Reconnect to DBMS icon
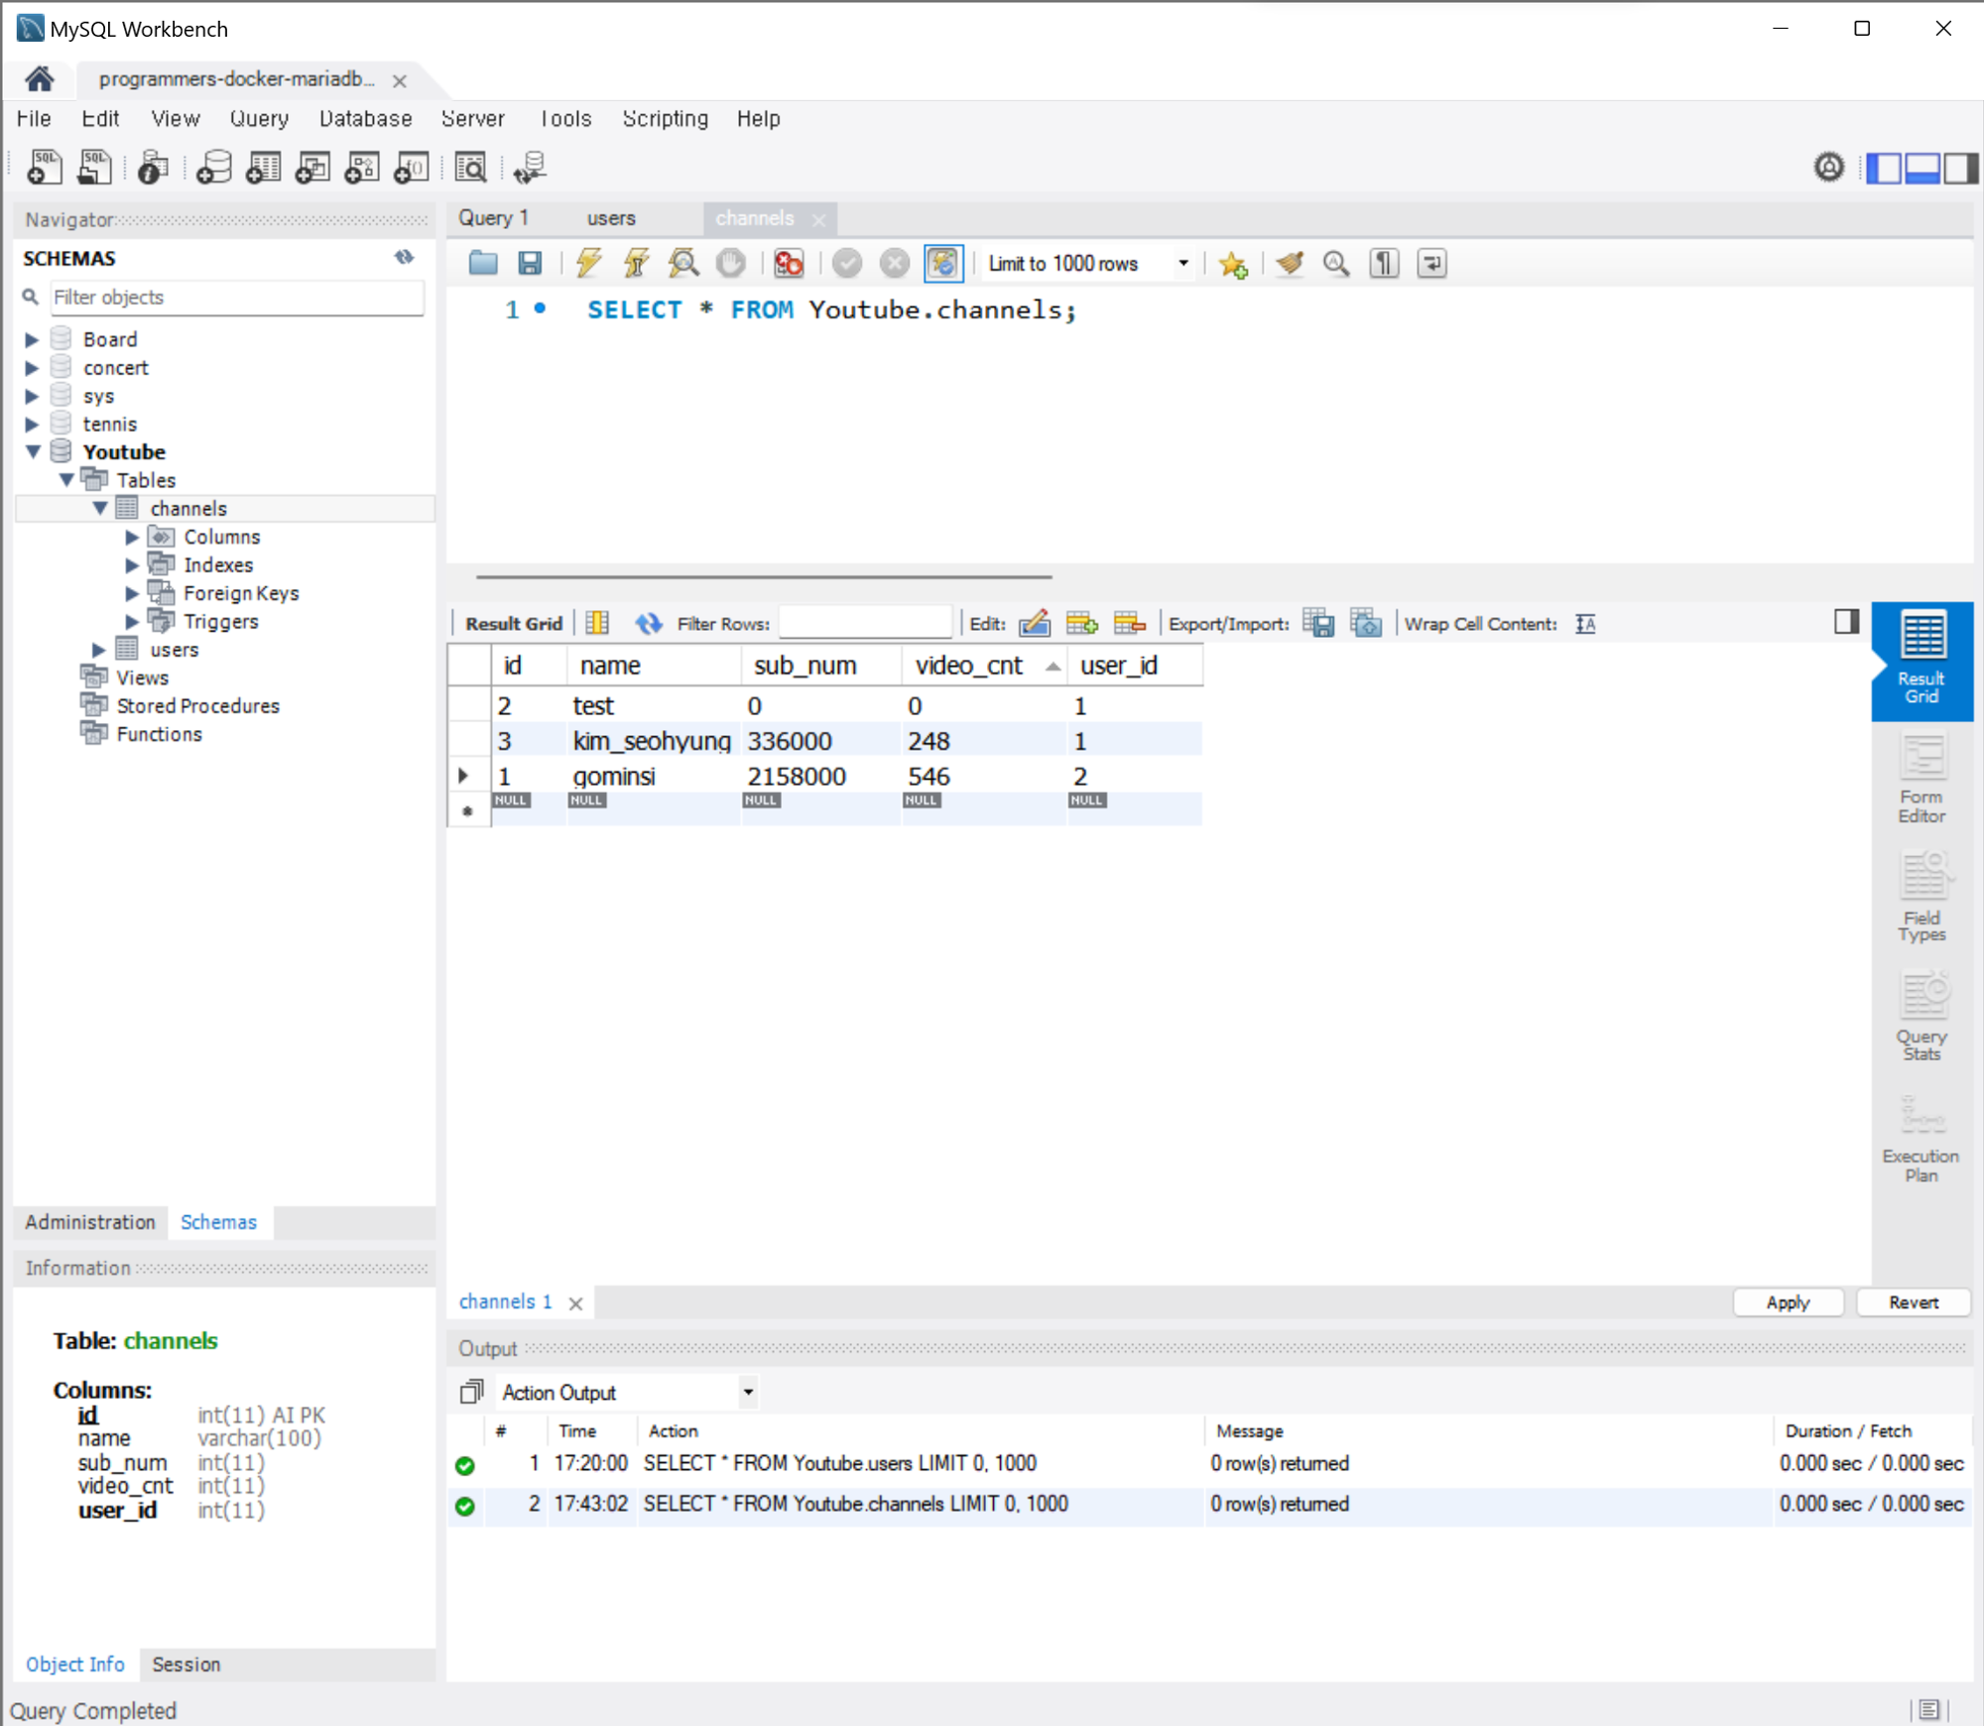The image size is (1984, 1726). 530,167
